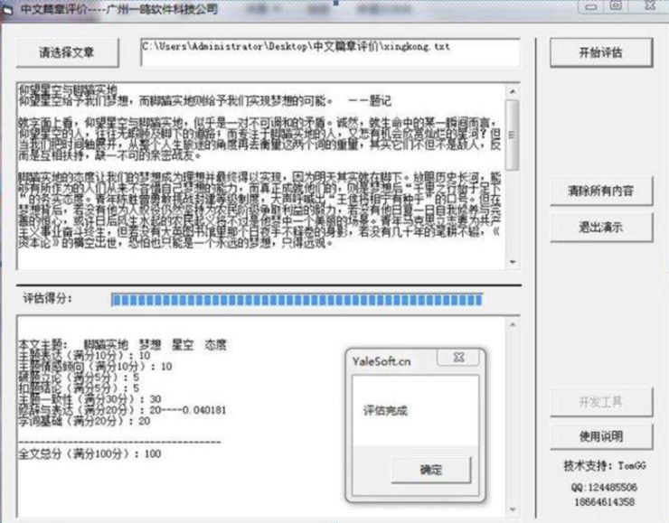Click the window title 中文篇章评价
Screen dimensions: 669x523
click(119, 9)
